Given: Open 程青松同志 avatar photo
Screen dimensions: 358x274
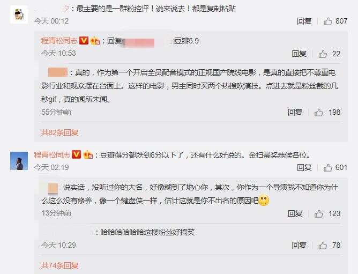Looking at the screenshot, I should click(19, 161).
